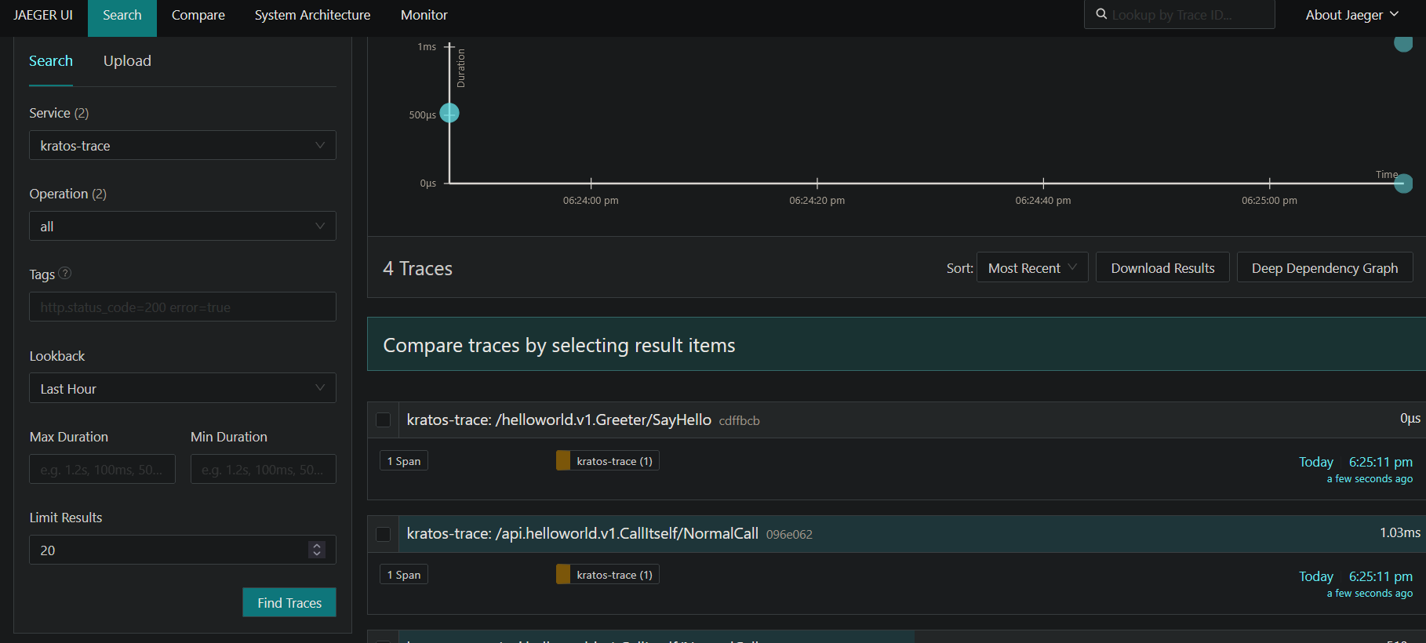This screenshot has height=643, width=1426.
Task: Expand the Service dropdown showing kratos-trace
Action: point(182,146)
